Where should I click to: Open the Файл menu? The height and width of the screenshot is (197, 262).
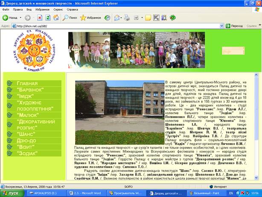click(6, 9)
